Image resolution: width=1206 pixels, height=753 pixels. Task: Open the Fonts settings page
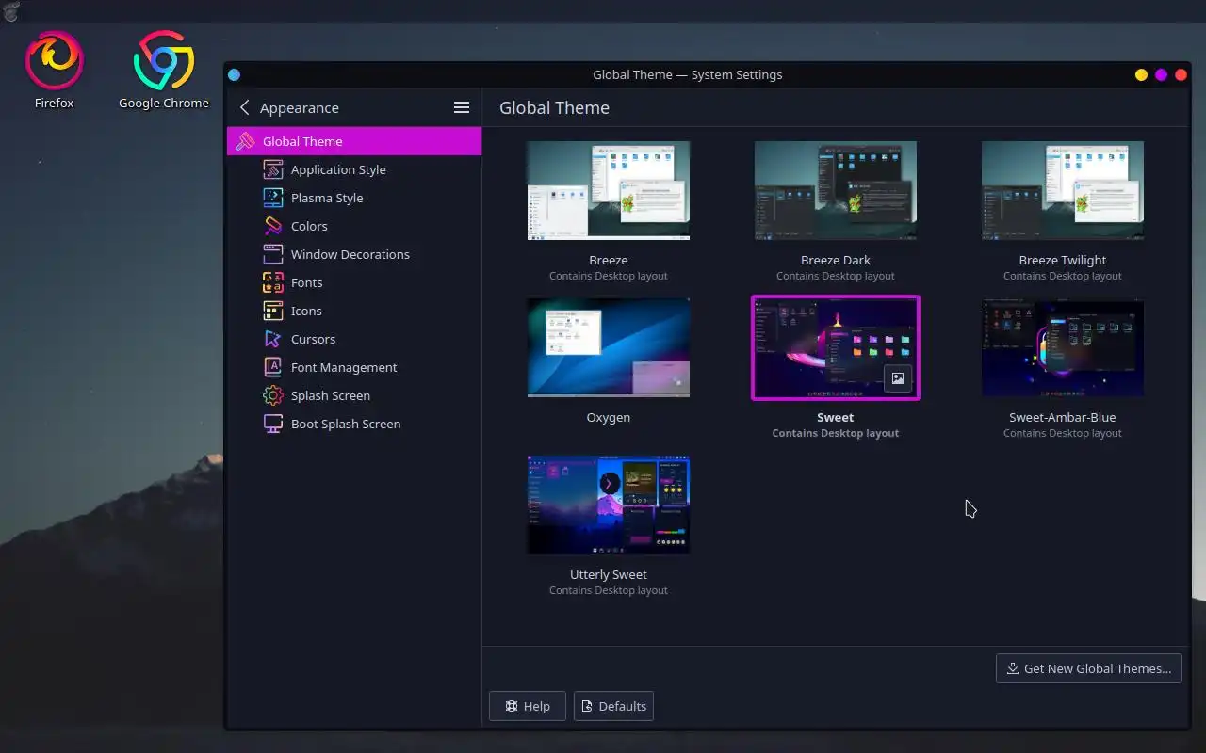[x=354, y=282]
